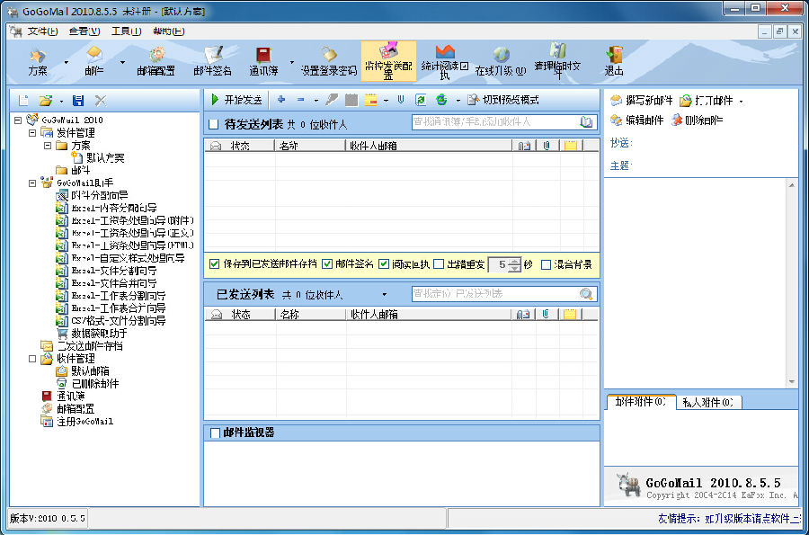Open the 文件 menu
This screenshot has height=535, width=809.
pyautogui.click(x=41, y=31)
